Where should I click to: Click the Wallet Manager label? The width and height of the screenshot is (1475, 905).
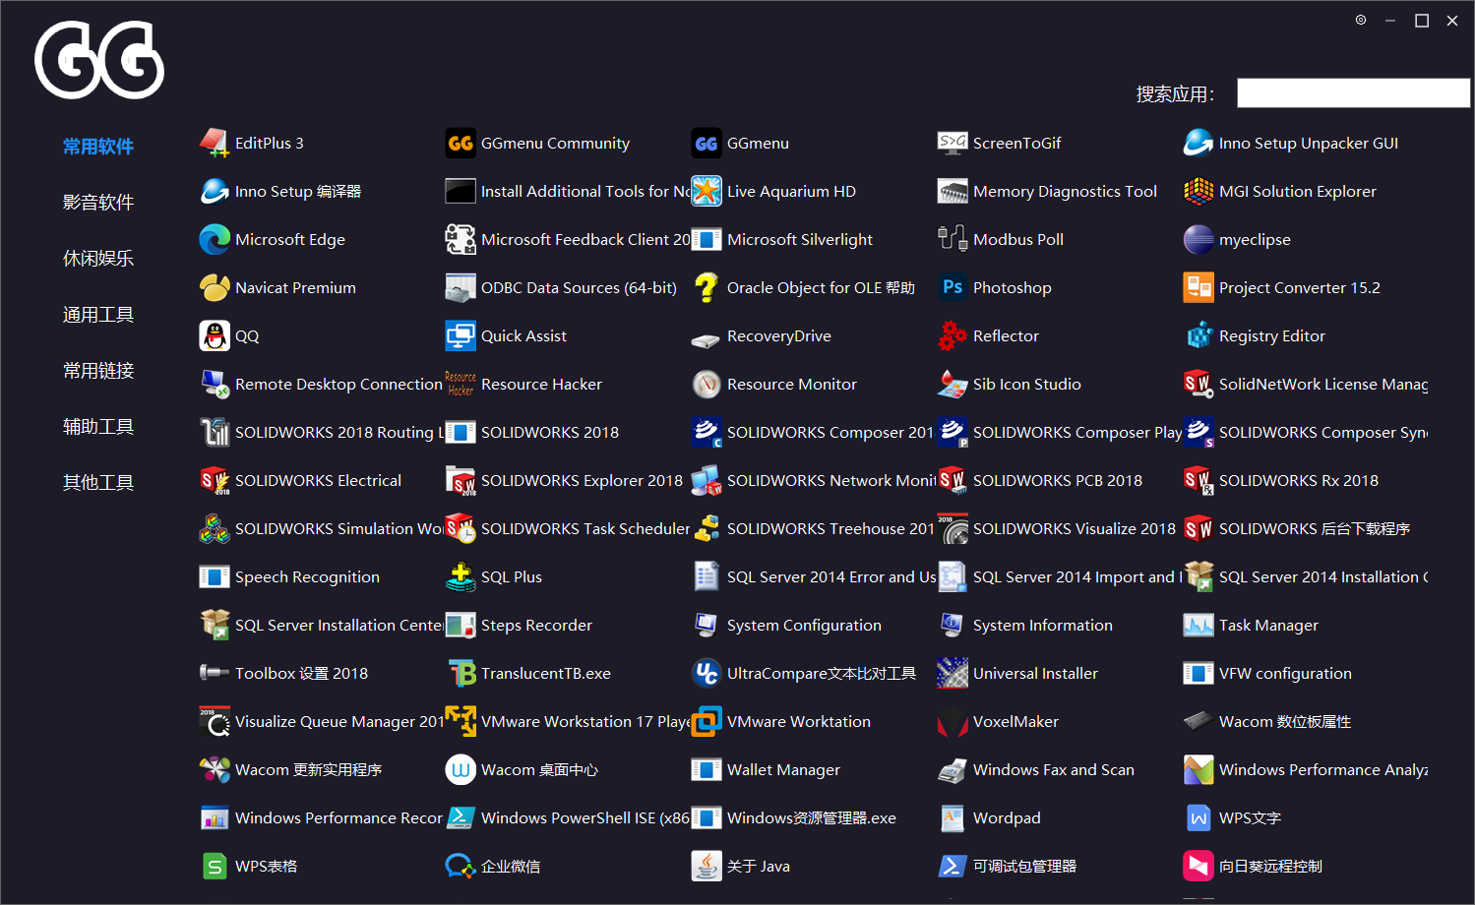tap(783, 770)
